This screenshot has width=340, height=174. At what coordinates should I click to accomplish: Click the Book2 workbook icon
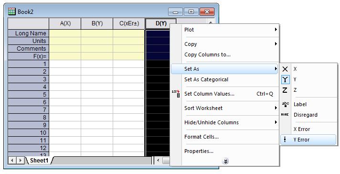point(11,11)
